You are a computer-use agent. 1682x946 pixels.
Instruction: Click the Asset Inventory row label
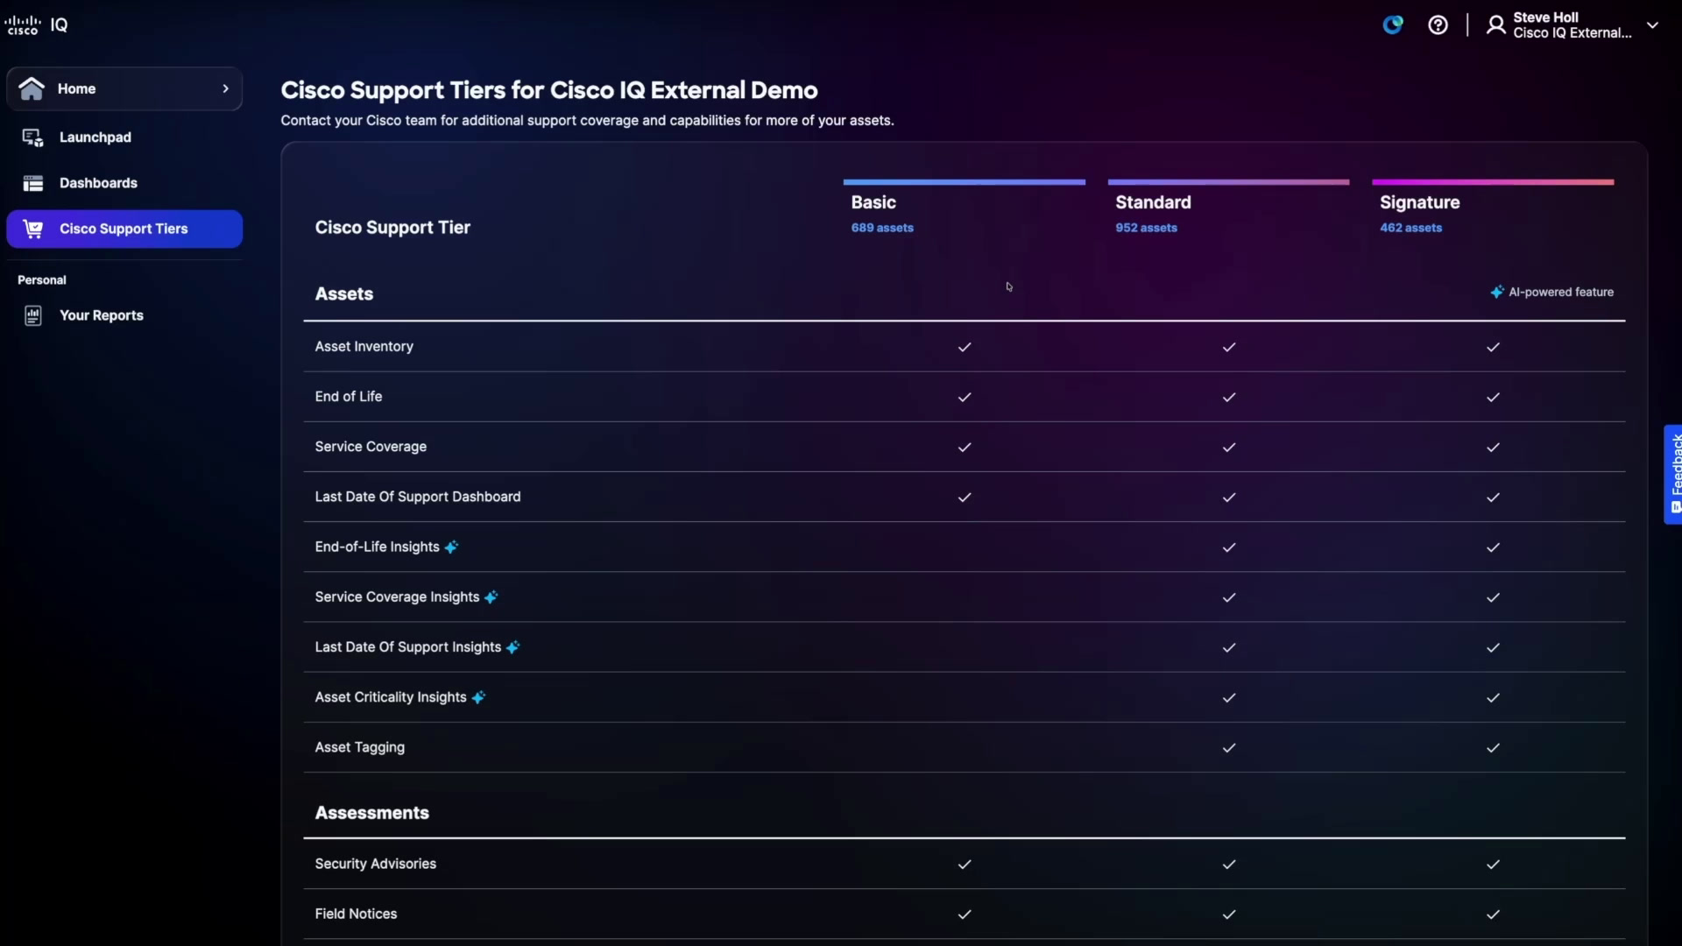(364, 347)
